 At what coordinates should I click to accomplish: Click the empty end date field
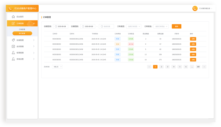point(106,27)
